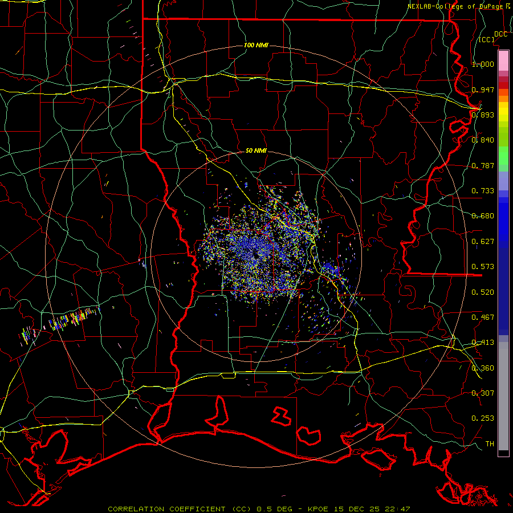This screenshot has height=513, width=513.
Task: Click the 50 NMI range ring label
Action: 256,150
